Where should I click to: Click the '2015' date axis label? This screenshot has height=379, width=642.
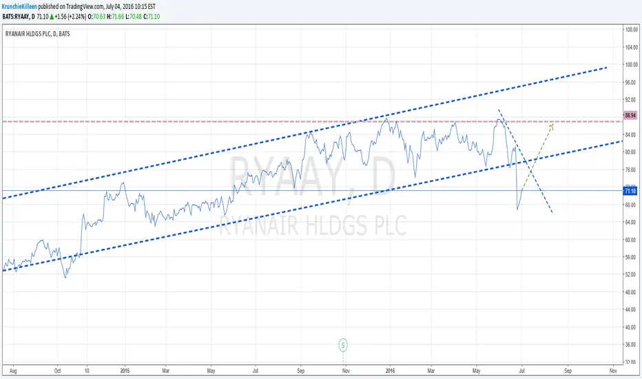(125, 371)
